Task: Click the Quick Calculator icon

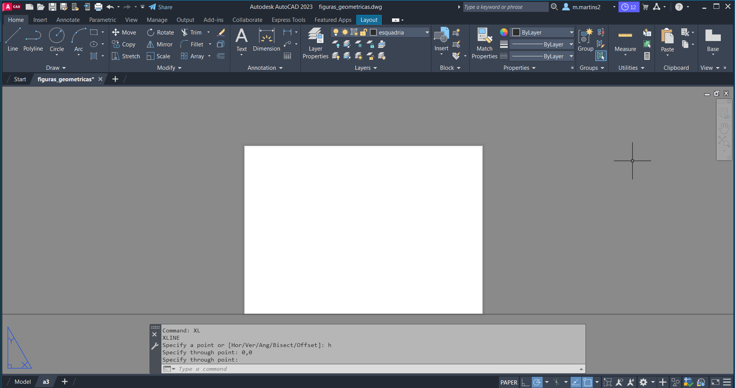Action: point(647,56)
